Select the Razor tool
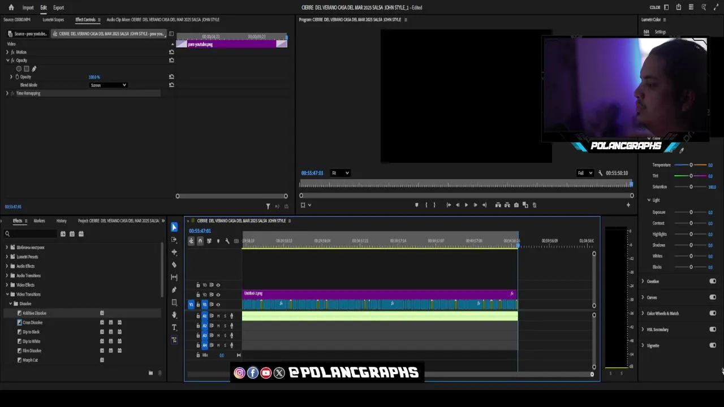The width and height of the screenshot is (724, 407). coord(174,265)
